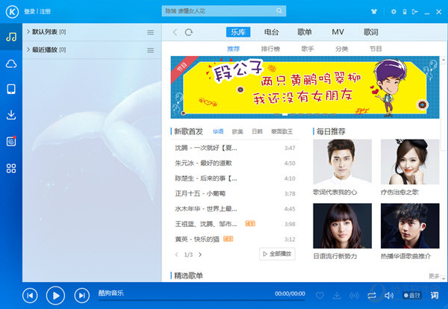Go to next page of new songs
This screenshot has width=448, height=309.
coord(200,255)
